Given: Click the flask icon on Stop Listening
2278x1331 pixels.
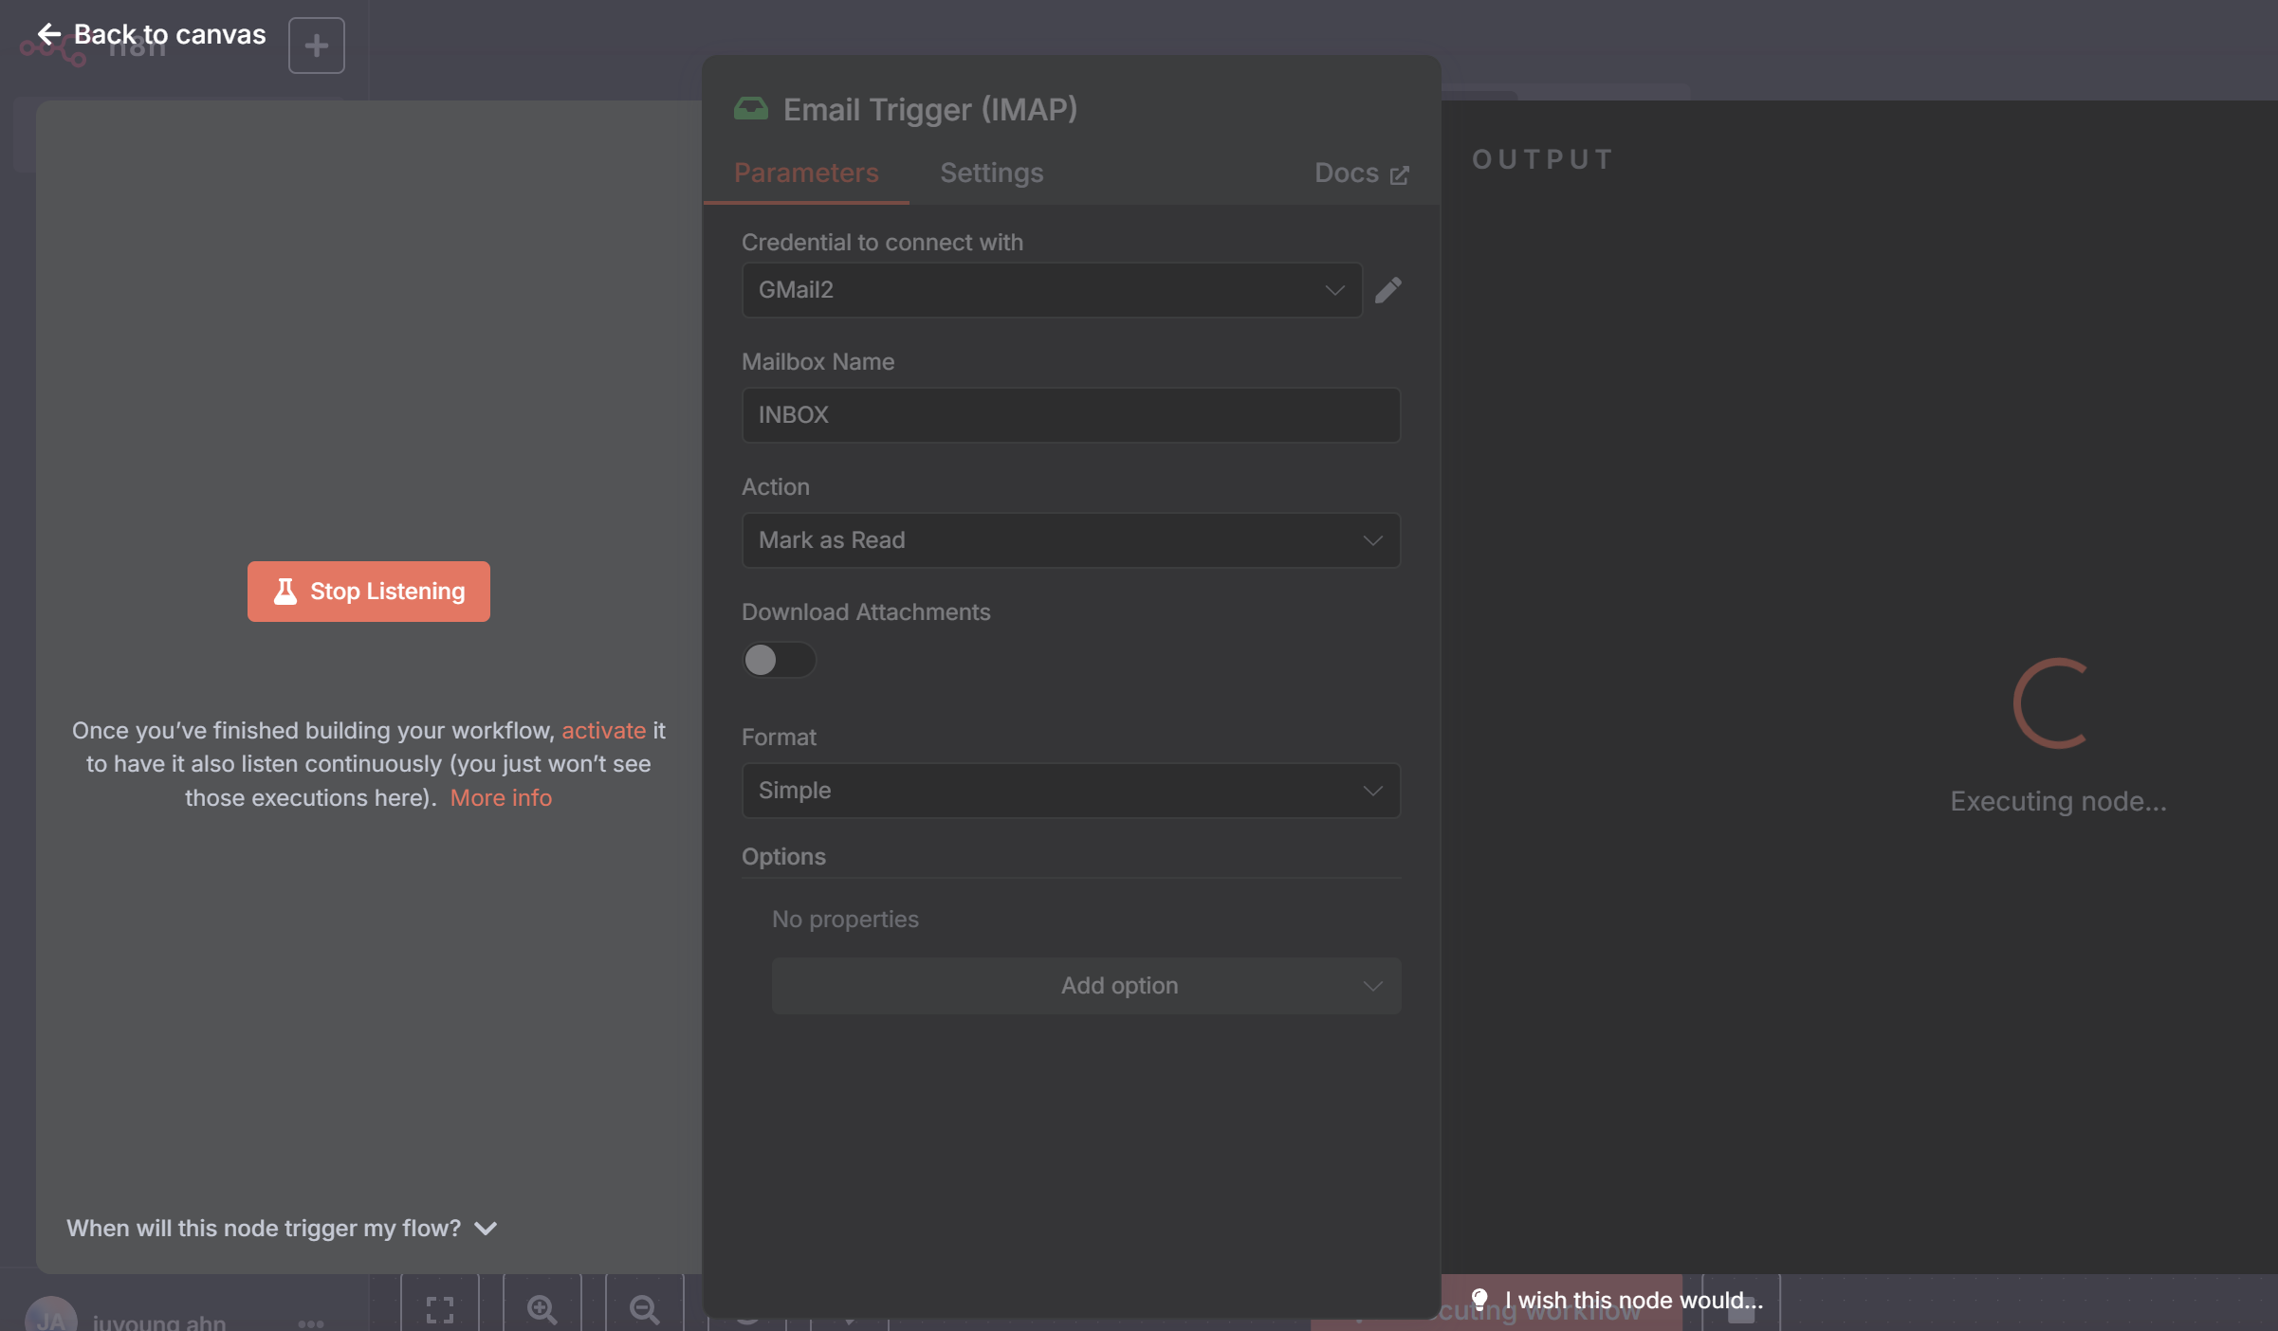Looking at the screenshot, I should click(285, 592).
